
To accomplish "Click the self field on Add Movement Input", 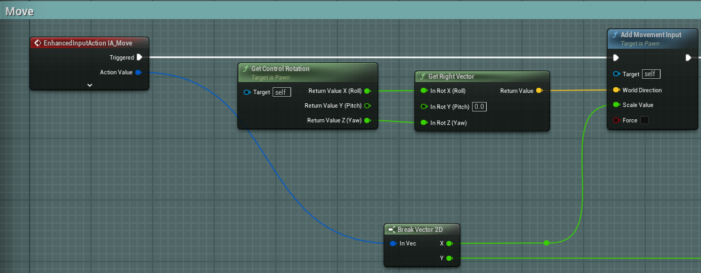I will [651, 74].
